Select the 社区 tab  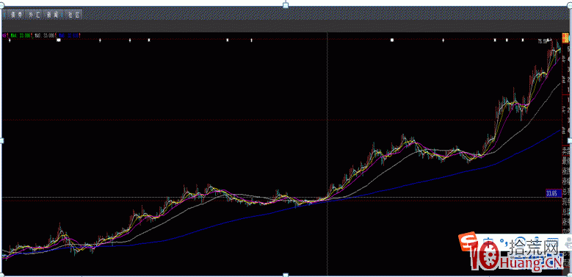point(73,15)
